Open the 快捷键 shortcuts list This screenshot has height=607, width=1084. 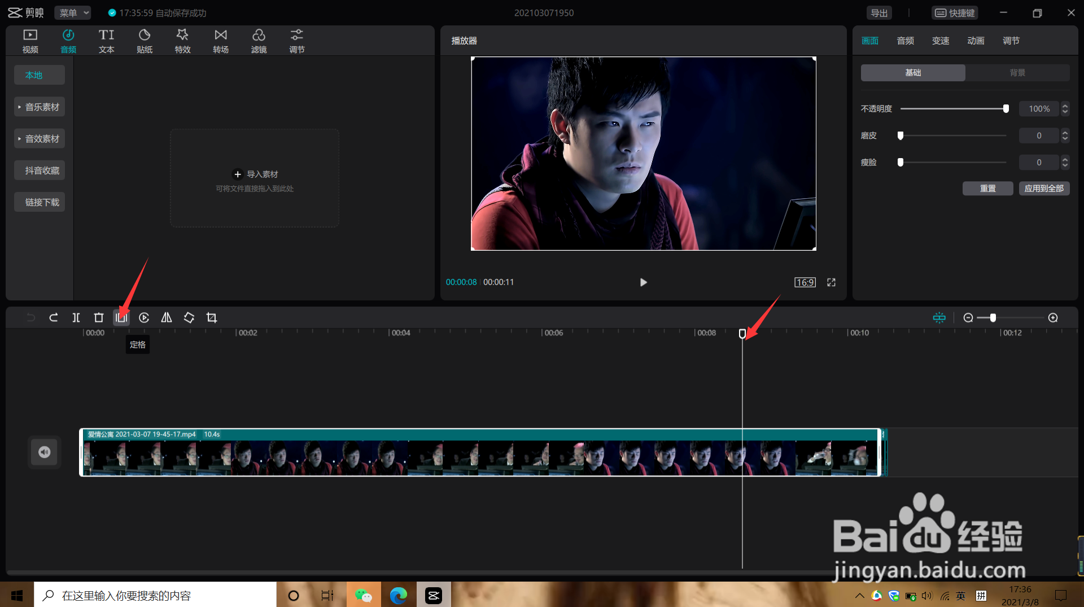(x=955, y=13)
